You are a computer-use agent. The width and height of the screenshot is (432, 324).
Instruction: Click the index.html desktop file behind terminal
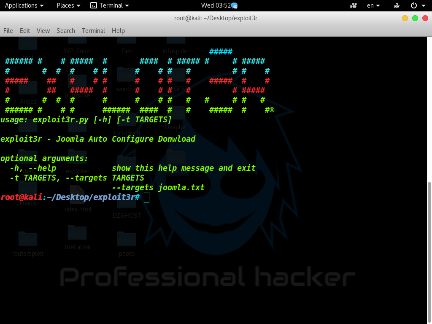coord(78,199)
